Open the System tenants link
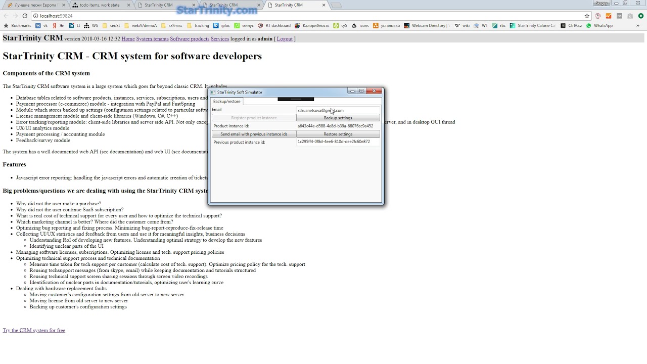 (152, 39)
